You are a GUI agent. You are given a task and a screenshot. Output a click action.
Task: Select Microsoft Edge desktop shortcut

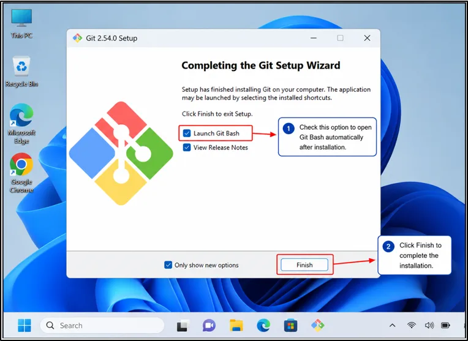(x=21, y=124)
